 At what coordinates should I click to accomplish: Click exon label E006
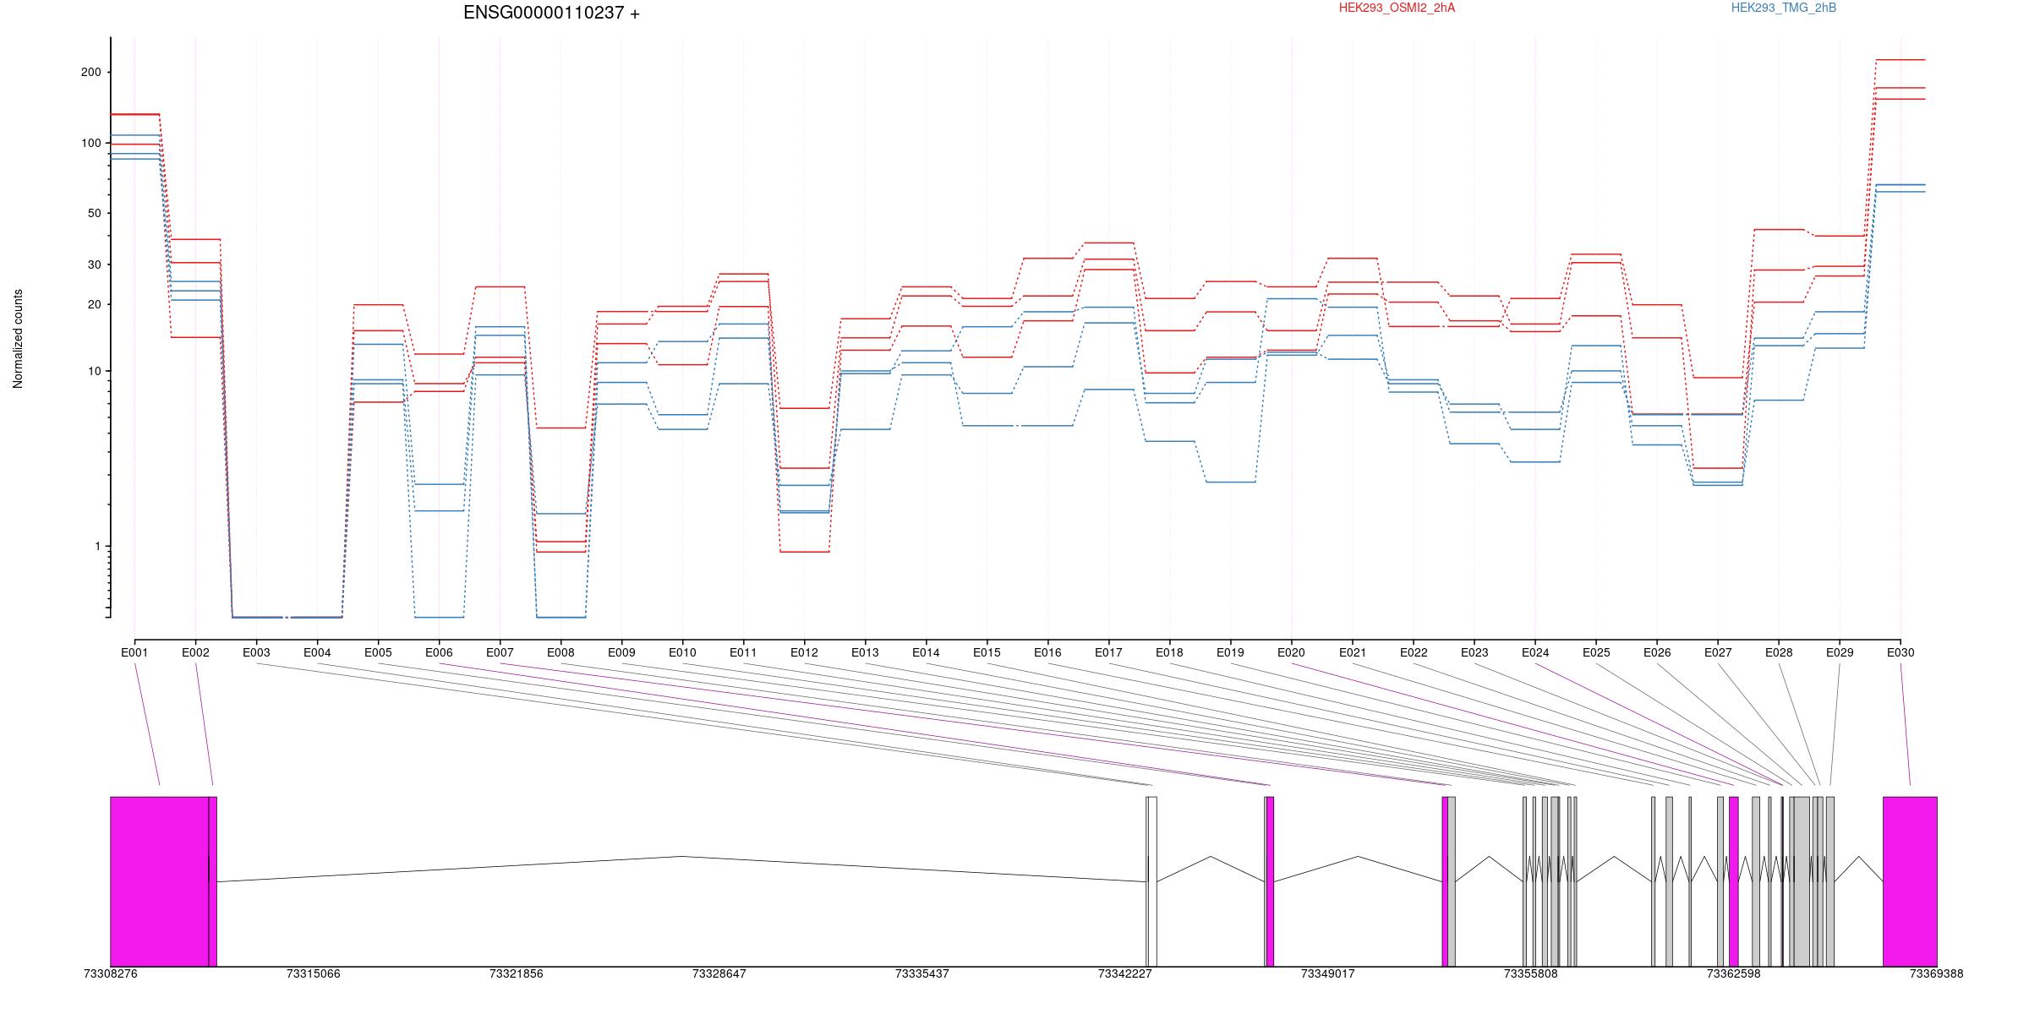point(439,652)
